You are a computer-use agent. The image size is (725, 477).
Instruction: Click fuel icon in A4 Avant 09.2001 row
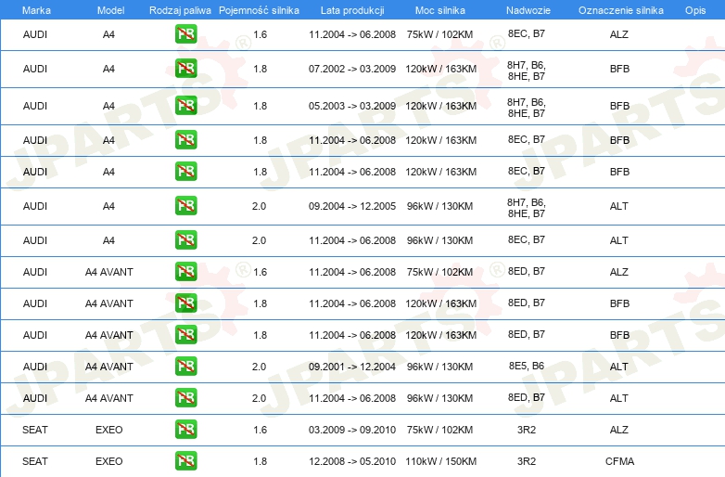(x=185, y=367)
